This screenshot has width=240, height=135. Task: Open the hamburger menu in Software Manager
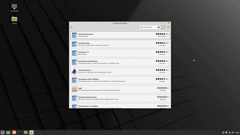(168, 27)
